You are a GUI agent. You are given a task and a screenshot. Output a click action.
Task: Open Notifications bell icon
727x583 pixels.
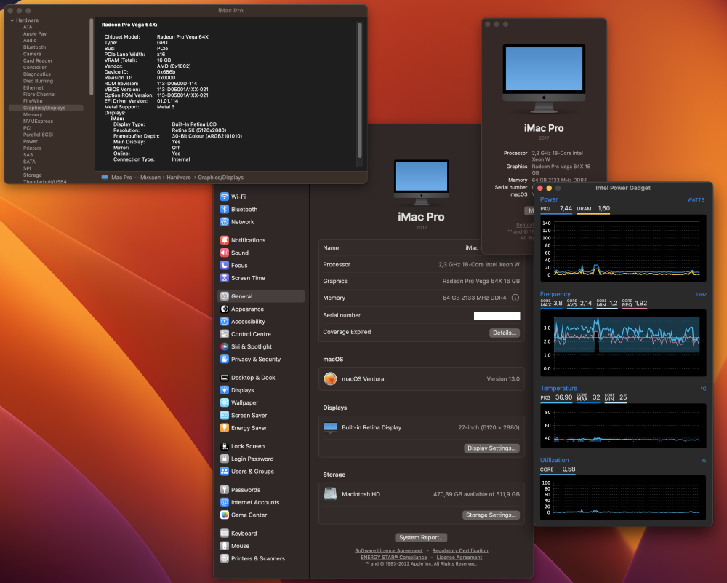[x=225, y=240]
